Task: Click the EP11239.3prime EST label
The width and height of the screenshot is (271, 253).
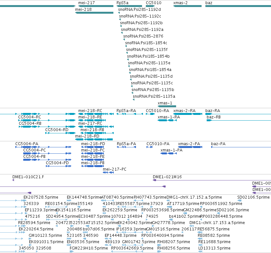Action: pyautogui.click(x=41, y=210)
